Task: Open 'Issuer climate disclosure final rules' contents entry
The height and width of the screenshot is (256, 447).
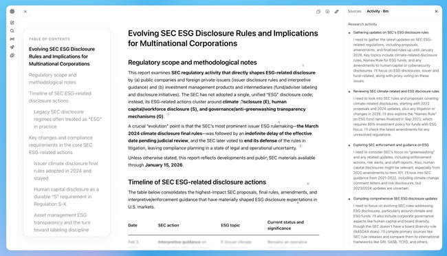Action: tap(65, 171)
